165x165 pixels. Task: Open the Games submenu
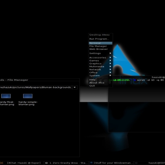[x=101, y=61]
